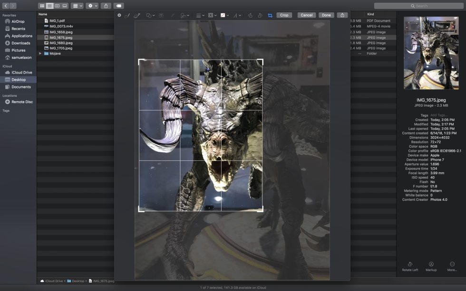Expand the Mojave folder disclosure triangle

[x=40, y=54]
